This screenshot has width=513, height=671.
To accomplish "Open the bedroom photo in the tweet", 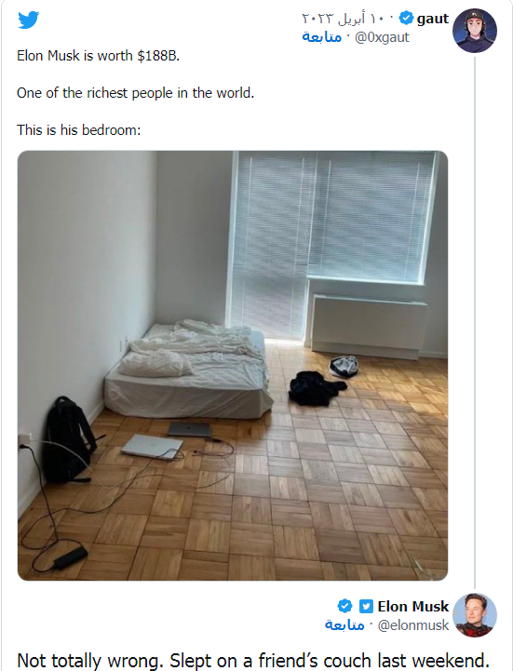I will point(233,366).
